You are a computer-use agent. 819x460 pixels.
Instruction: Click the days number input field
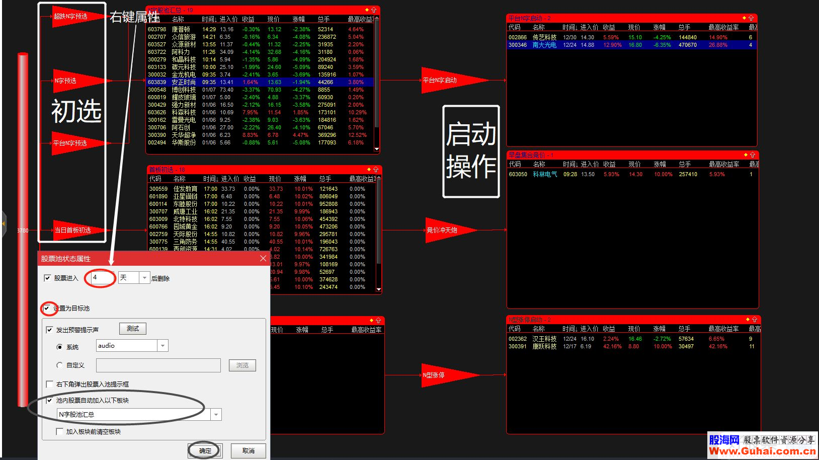pyautogui.click(x=103, y=278)
